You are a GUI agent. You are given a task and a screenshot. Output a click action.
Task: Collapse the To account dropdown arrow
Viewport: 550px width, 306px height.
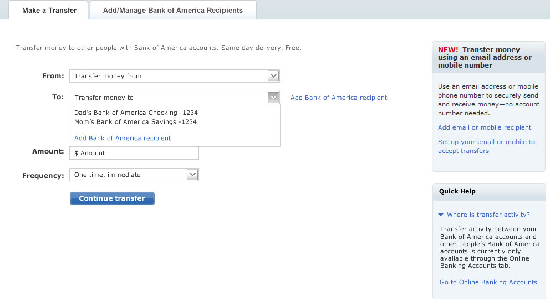(x=273, y=98)
